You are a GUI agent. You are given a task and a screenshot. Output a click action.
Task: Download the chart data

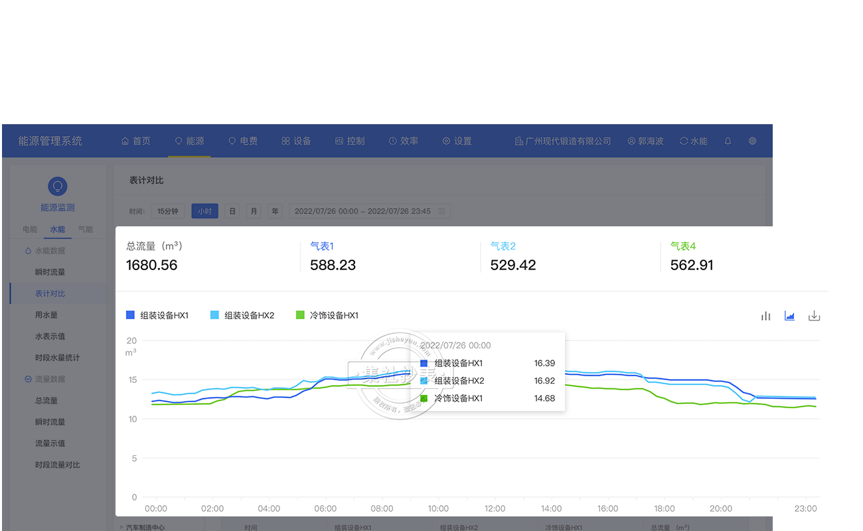(x=814, y=316)
